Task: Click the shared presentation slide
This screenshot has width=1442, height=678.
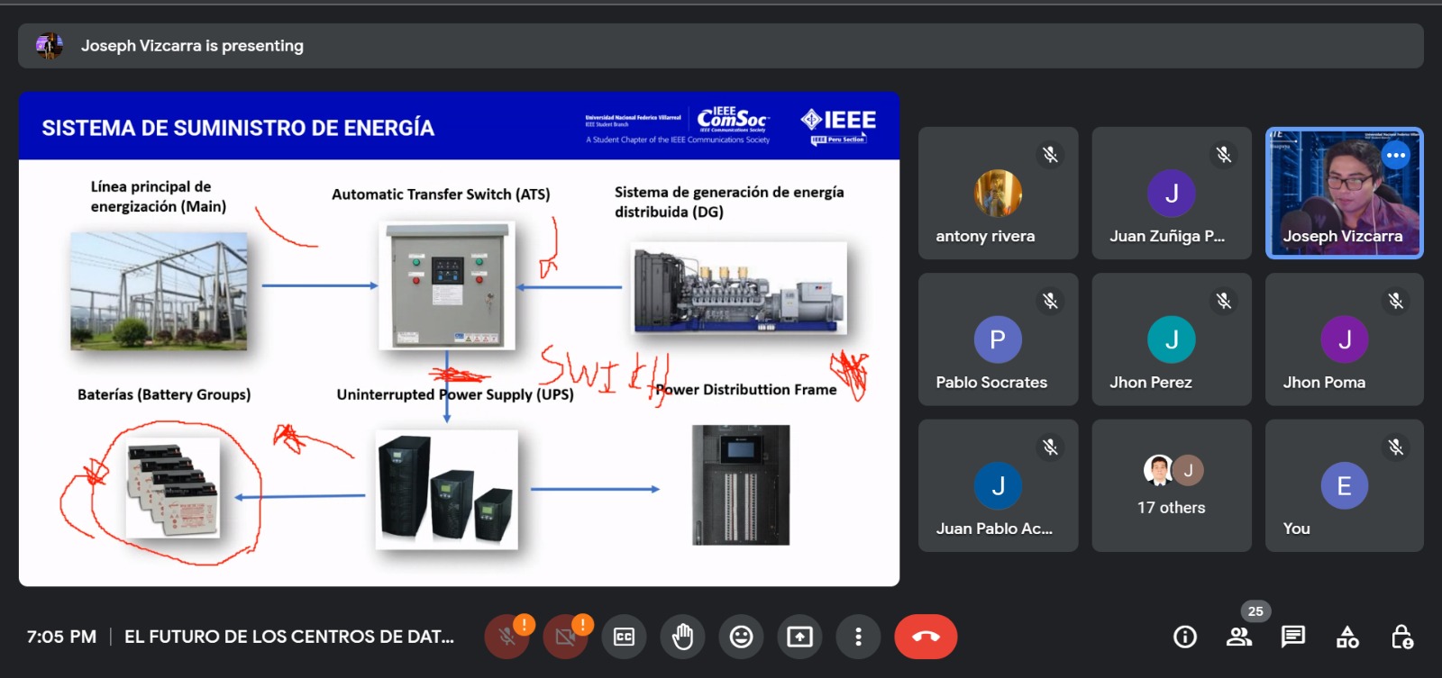Action: click(459, 339)
